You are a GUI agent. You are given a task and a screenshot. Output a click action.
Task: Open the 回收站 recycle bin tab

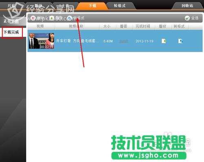click(187, 6)
